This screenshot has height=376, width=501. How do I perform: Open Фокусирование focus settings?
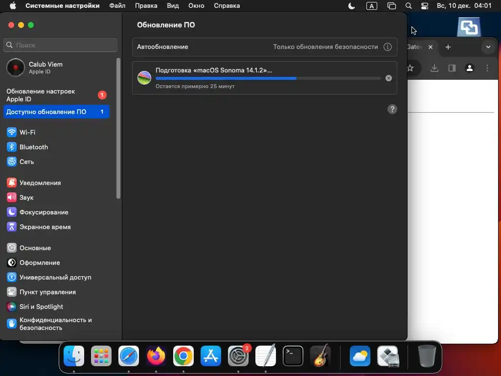[x=58, y=212]
